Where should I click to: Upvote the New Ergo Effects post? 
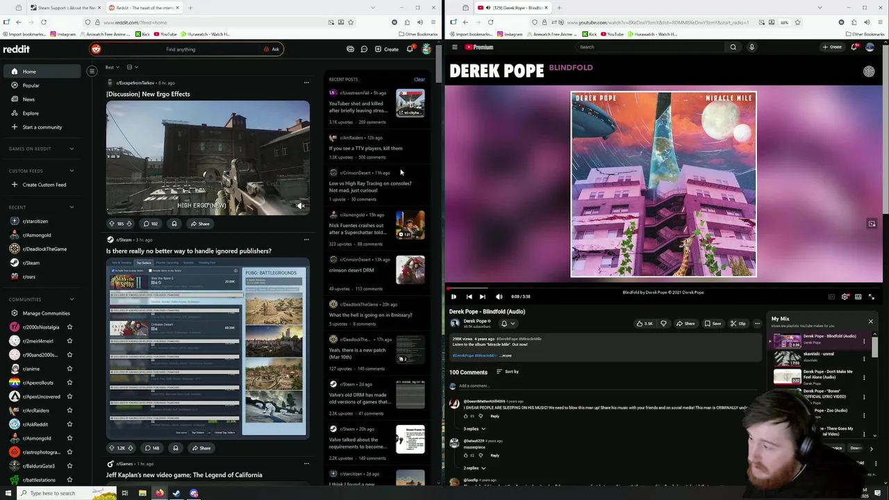(111, 224)
